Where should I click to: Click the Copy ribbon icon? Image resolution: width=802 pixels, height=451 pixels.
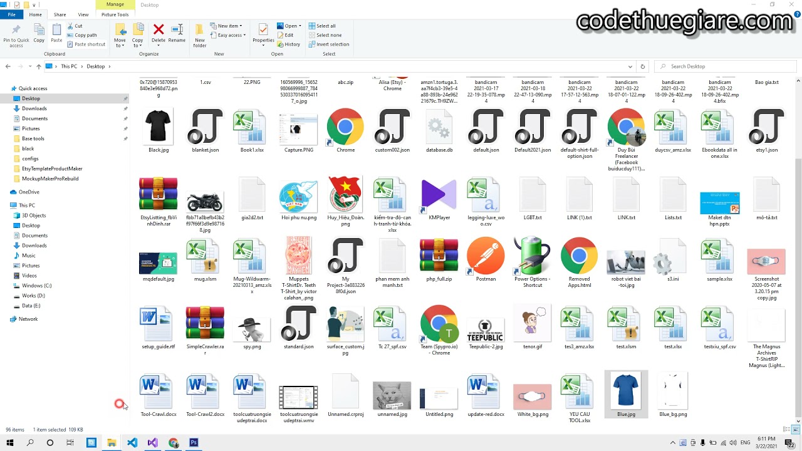[x=39, y=30]
